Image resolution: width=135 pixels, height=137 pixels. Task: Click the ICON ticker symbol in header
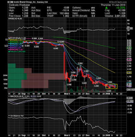click(x=10, y=2)
